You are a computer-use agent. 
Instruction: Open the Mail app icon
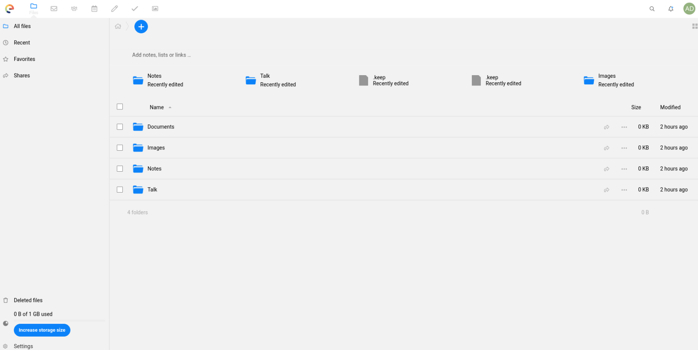(54, 8)
